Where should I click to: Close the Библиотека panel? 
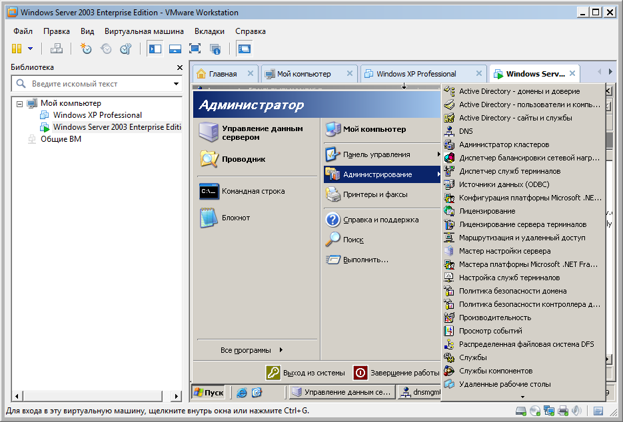tap(180, 67)
